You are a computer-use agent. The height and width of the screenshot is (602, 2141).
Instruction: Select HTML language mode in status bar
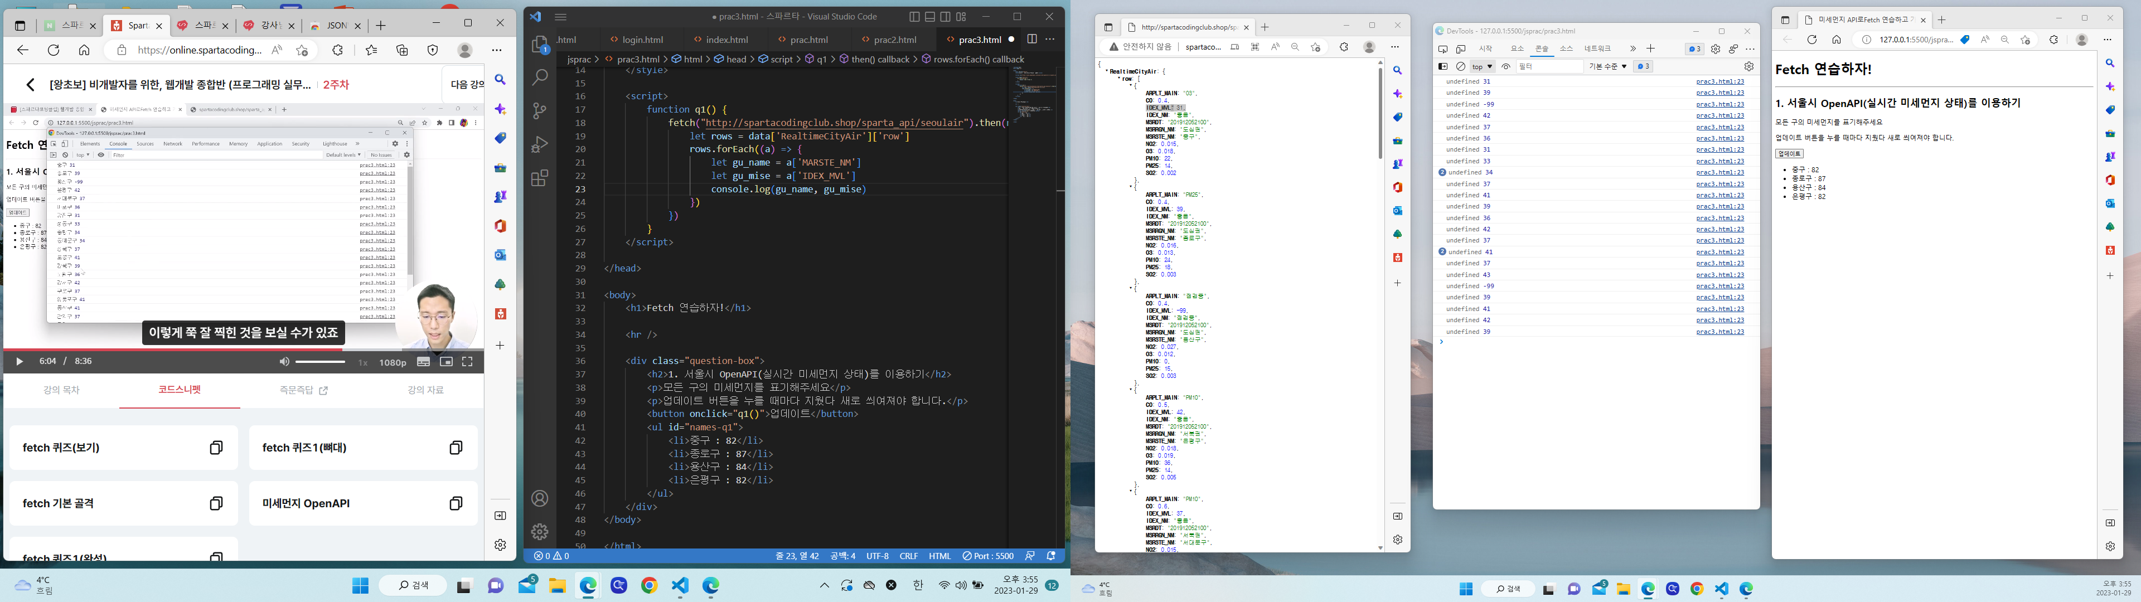point(940,556)
